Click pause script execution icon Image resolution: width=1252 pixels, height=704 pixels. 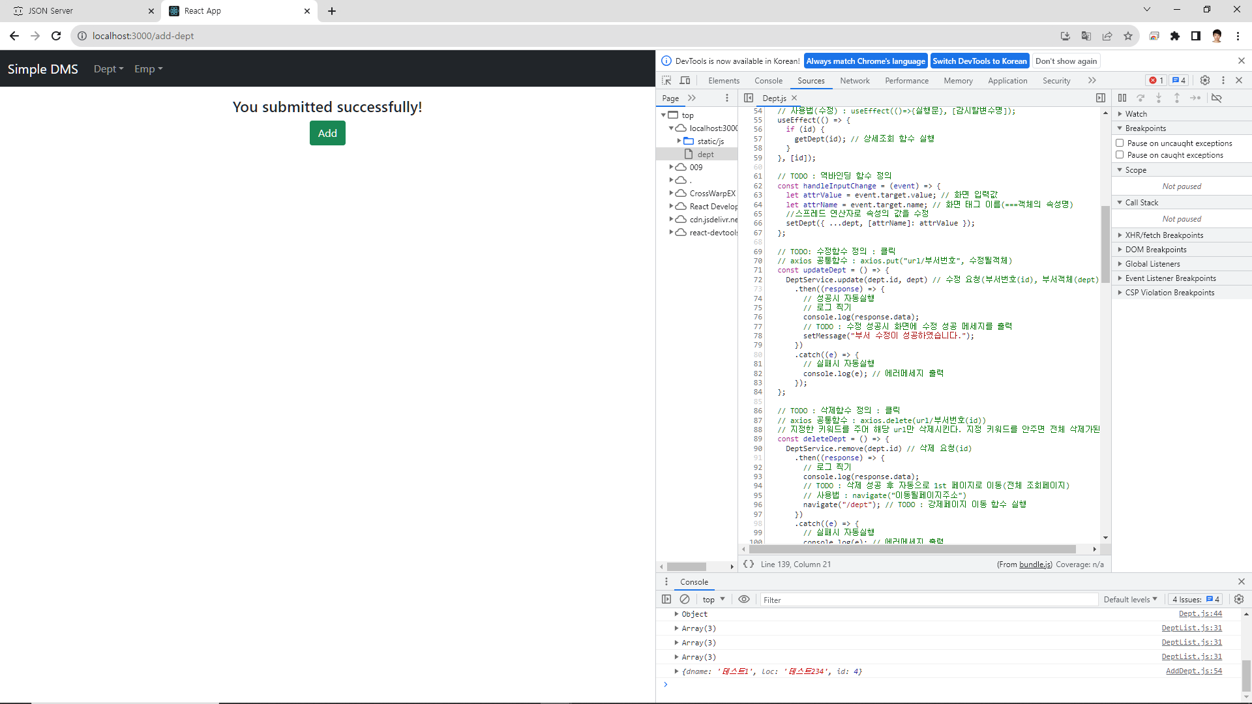1122,98
